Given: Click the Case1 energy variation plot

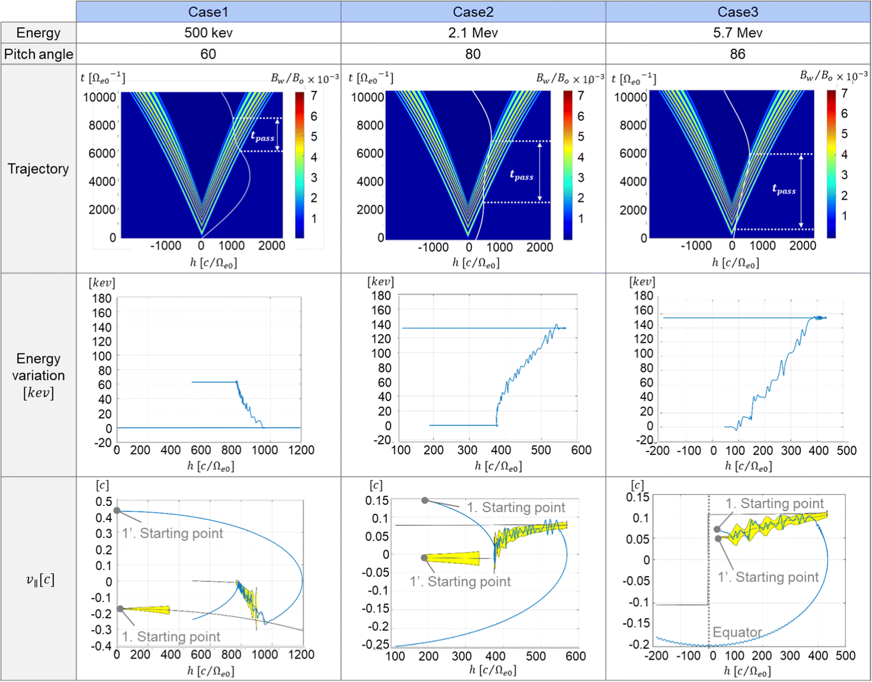Looking at the screenshot, I should click(x=209, y=370).
